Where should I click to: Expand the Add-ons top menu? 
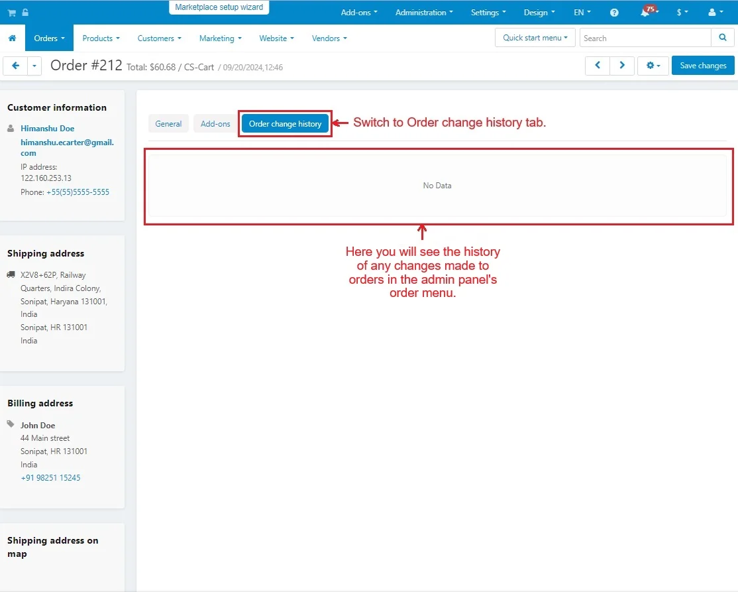point(359,12)
